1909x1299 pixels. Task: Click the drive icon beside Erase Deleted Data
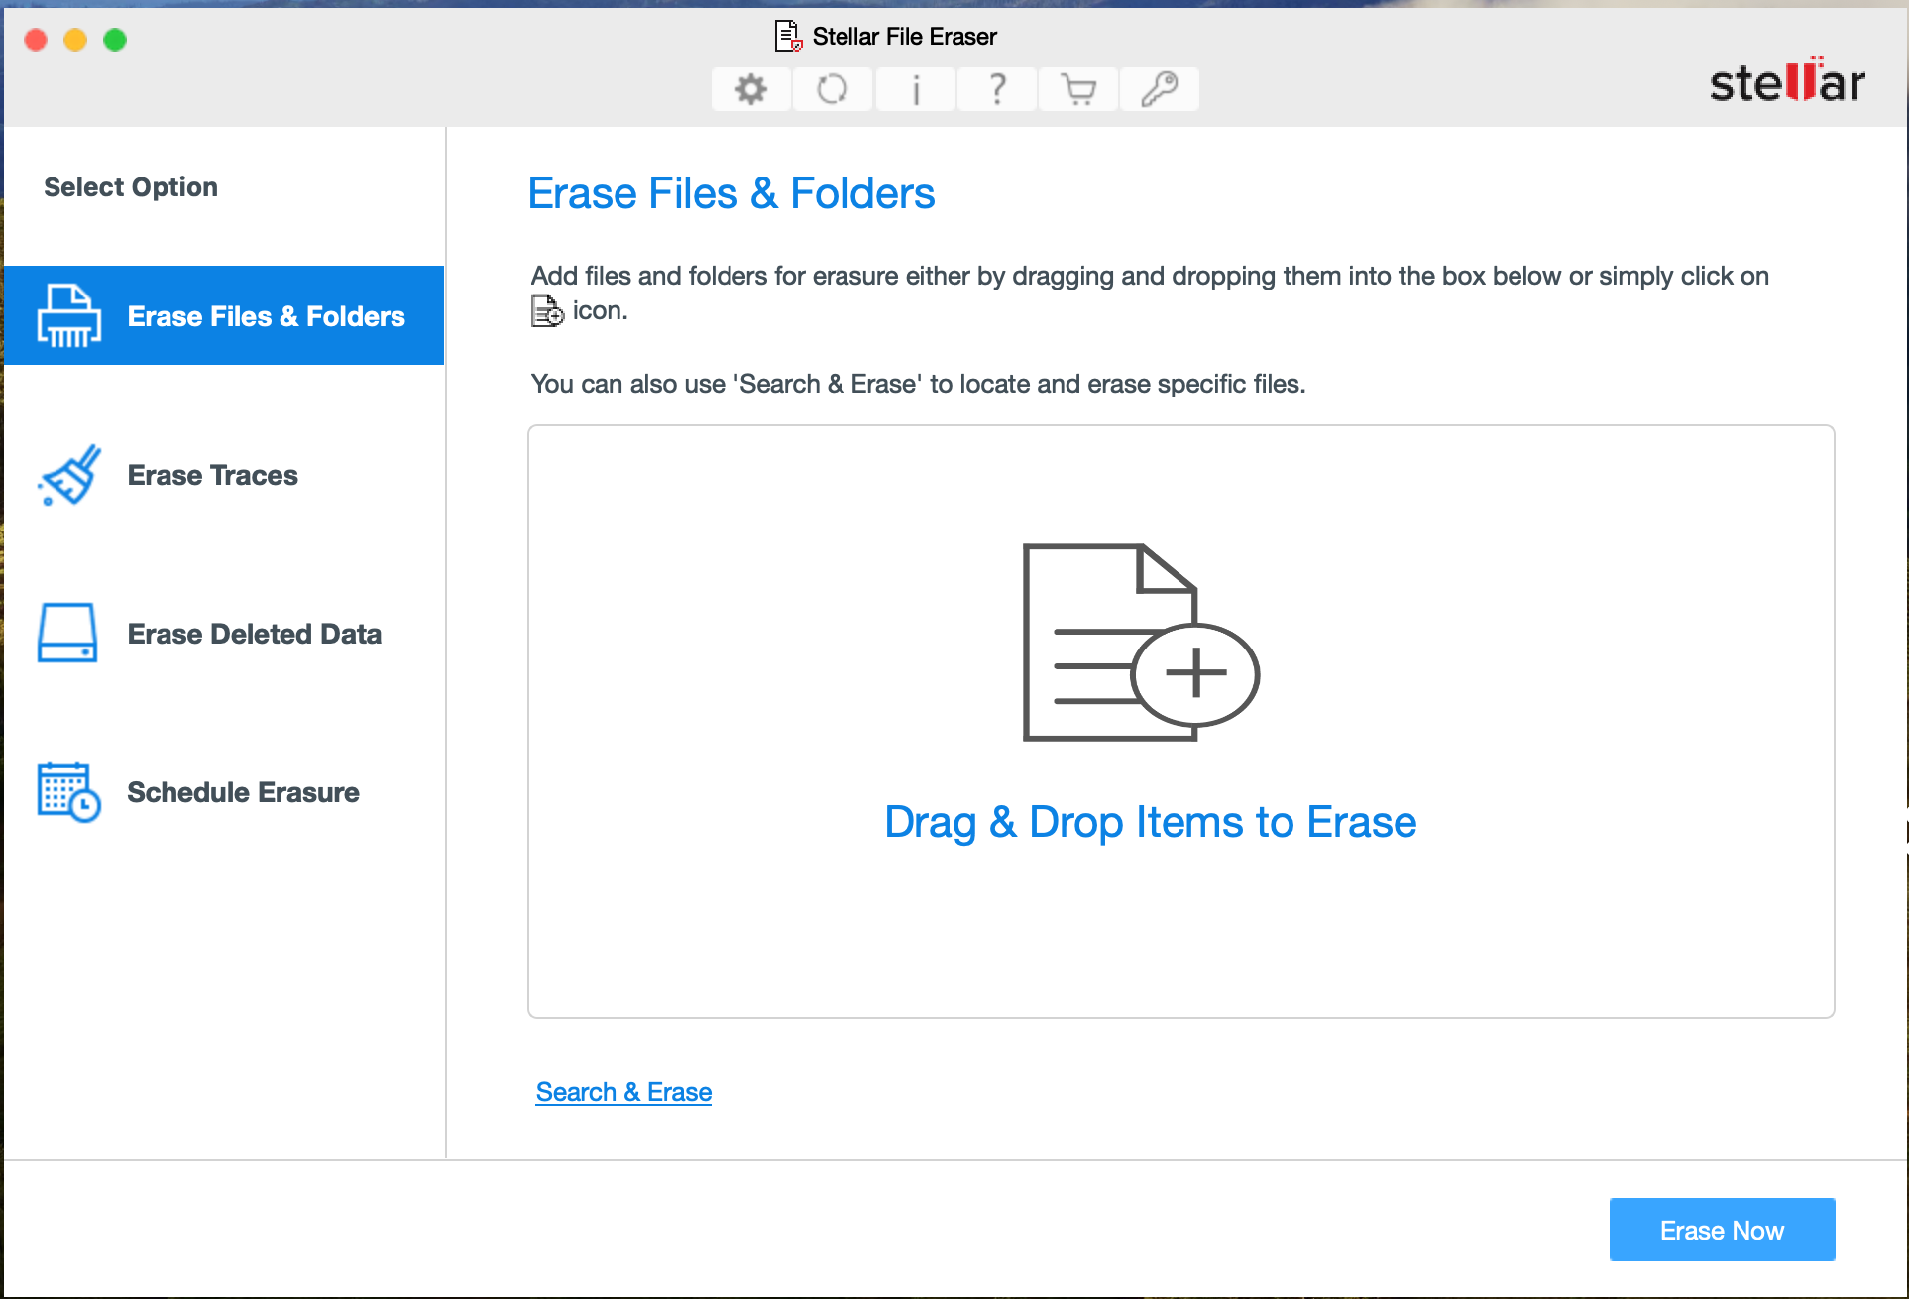click(x=67, y=633)
